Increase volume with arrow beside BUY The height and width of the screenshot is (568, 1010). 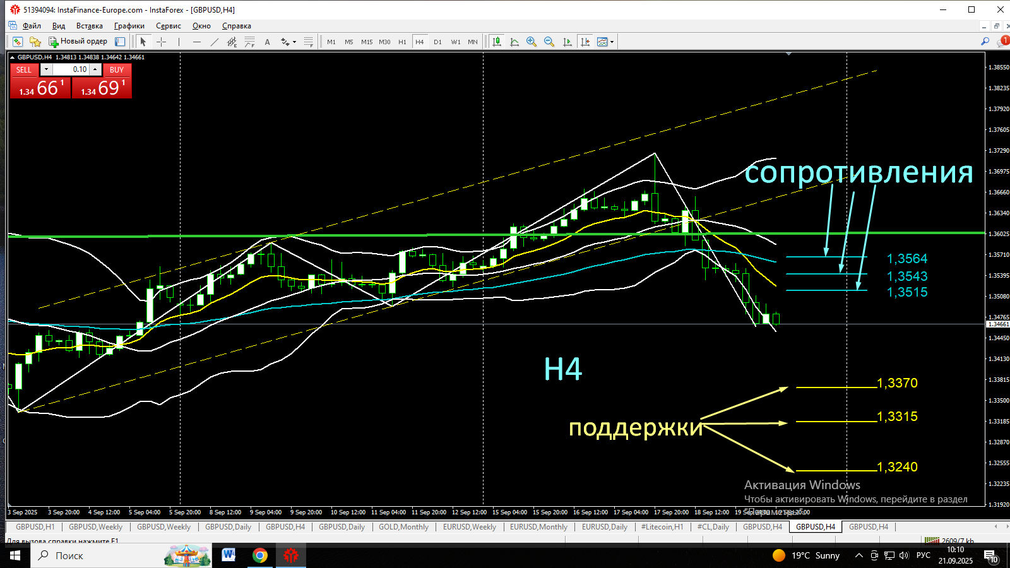click(x=95, y=69)
